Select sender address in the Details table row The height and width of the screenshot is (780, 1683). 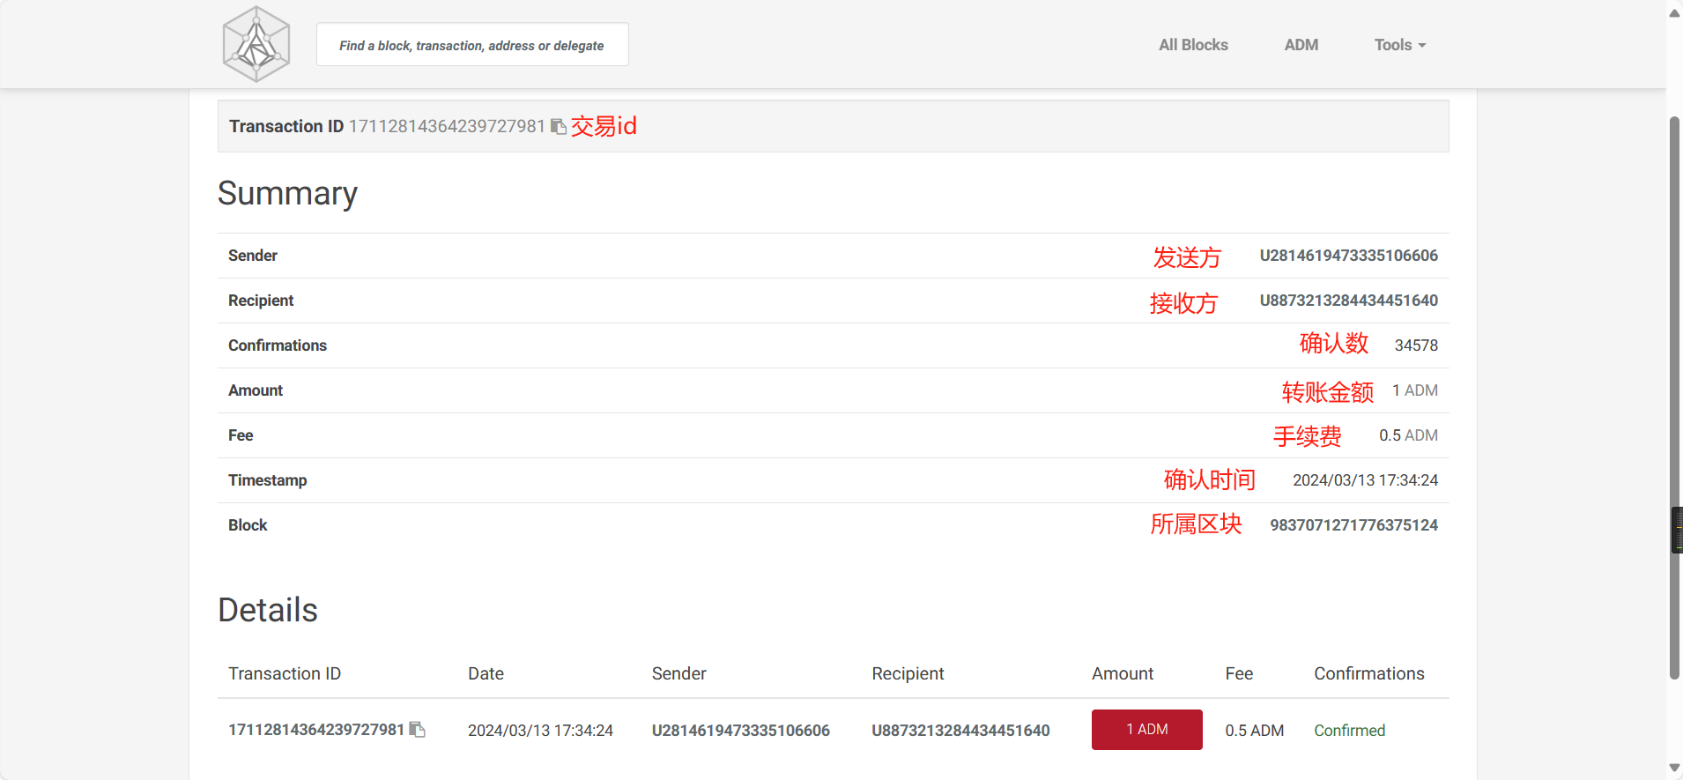pos(740,731)
